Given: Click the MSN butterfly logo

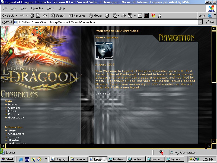Looking at the screenshot, I should point(211,8).
